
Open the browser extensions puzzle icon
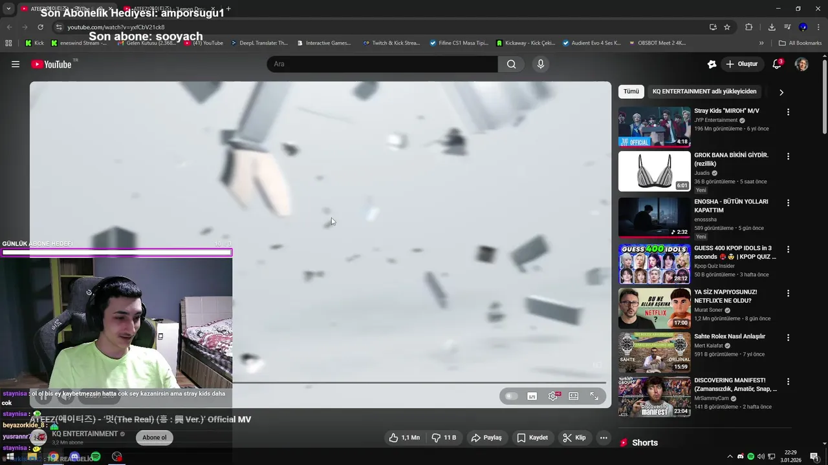pyautogui.click(x=748, y=27)
